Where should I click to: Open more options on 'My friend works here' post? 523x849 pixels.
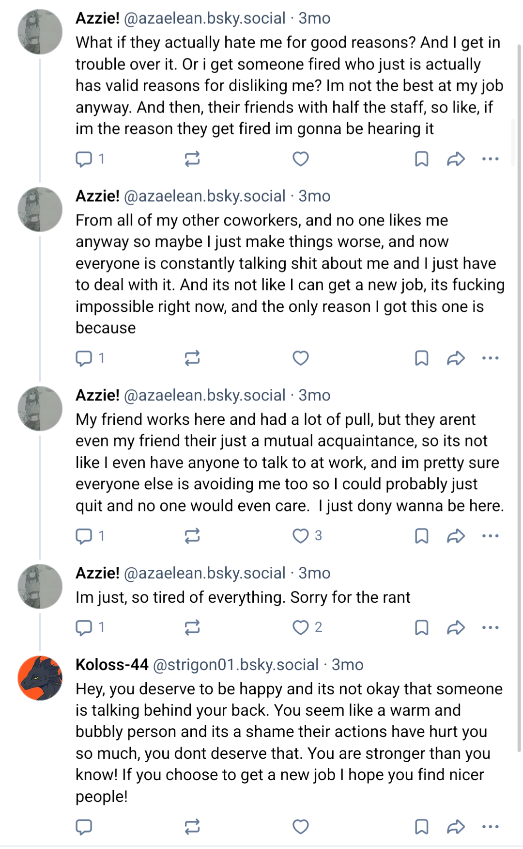pyautogui.click(x=490, y=536)
